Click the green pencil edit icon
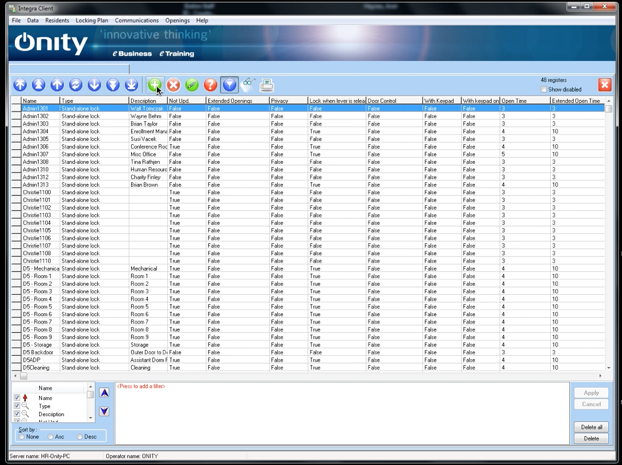 click(x=192, y=85)
